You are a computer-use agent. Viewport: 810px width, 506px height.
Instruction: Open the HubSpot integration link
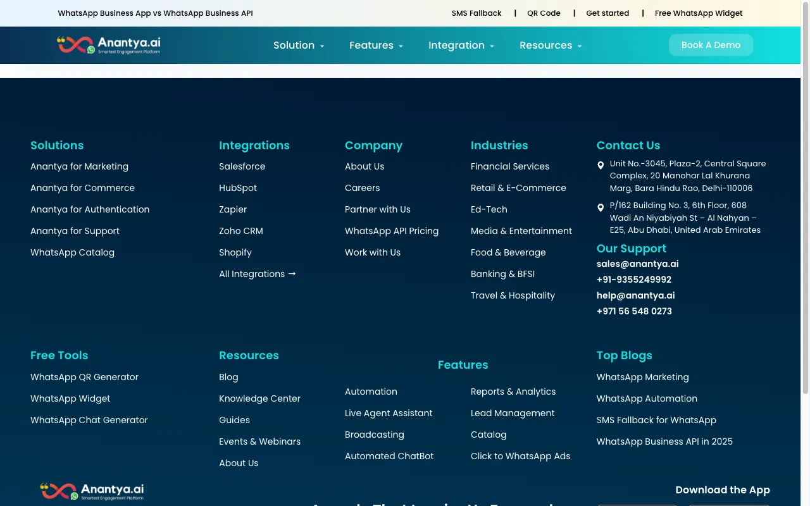pyautogui.click(x=238, y=188)
